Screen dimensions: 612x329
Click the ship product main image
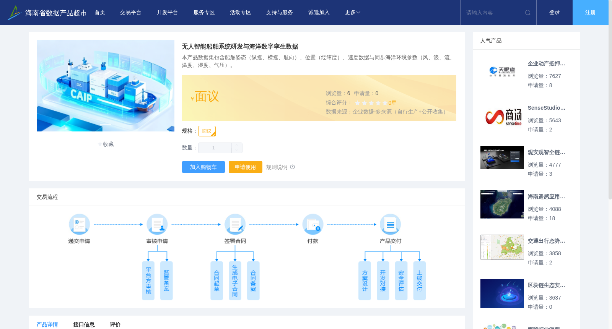click(106, 86)
